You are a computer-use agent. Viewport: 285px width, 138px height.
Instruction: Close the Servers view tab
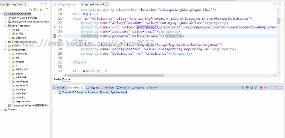click(82, 87)
